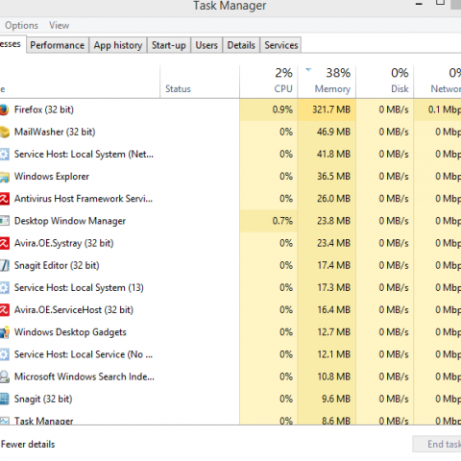Sort by the Network column header

[x=438, y=82]
